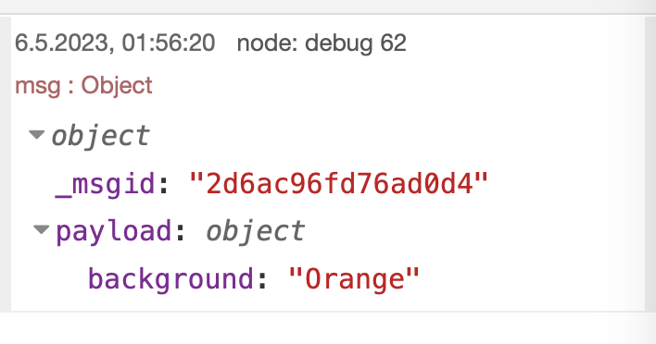Click the italic object label beside payload
Image resolution: width=656 pixels, height=344 pixels.
click(x=255, y=231)
